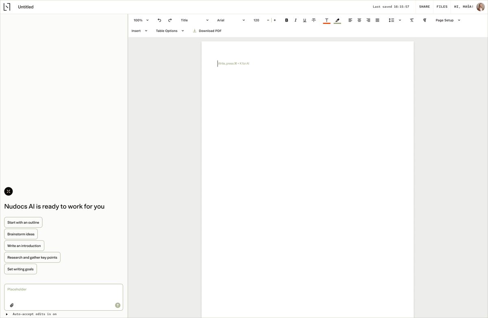Redo the last action
488x318 pixels.
point(170,20)
